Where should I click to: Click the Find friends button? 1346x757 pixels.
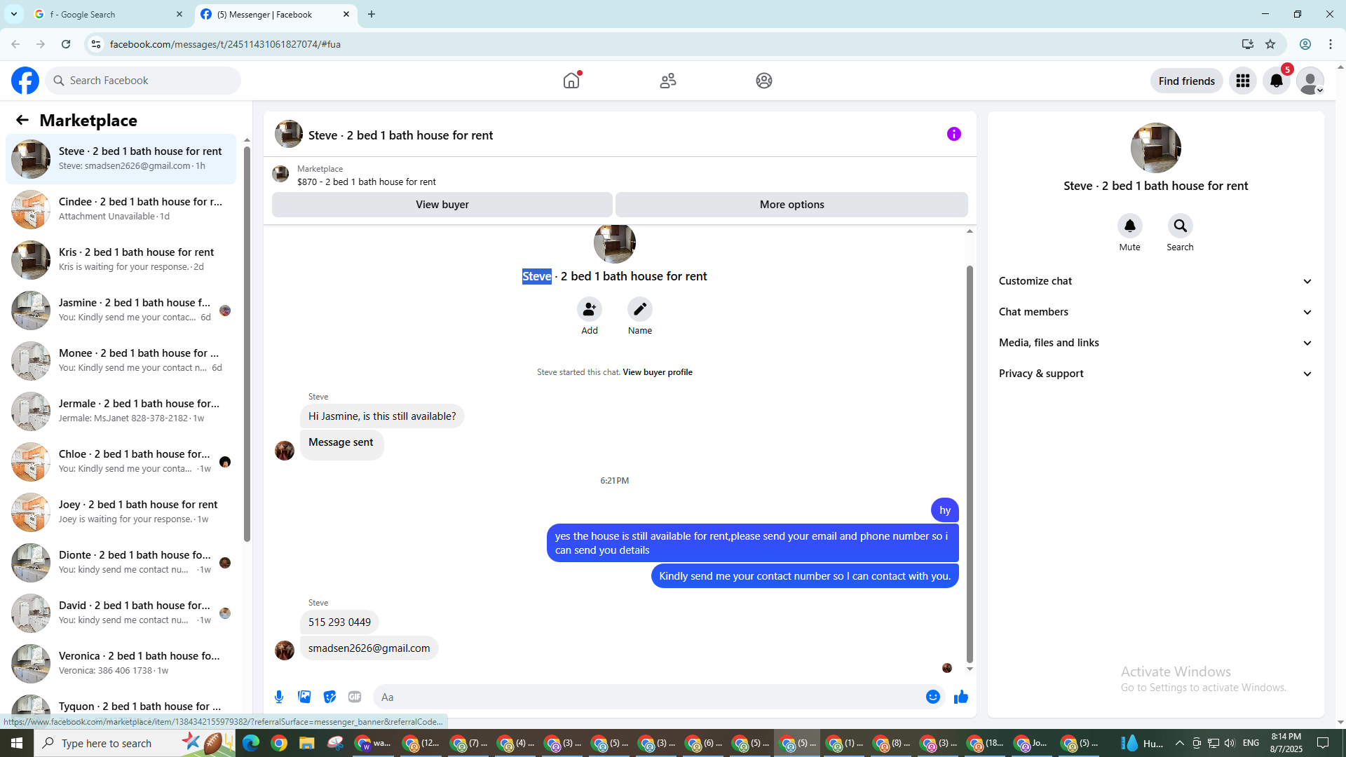pyautogui.click(x=1187, y=81)
